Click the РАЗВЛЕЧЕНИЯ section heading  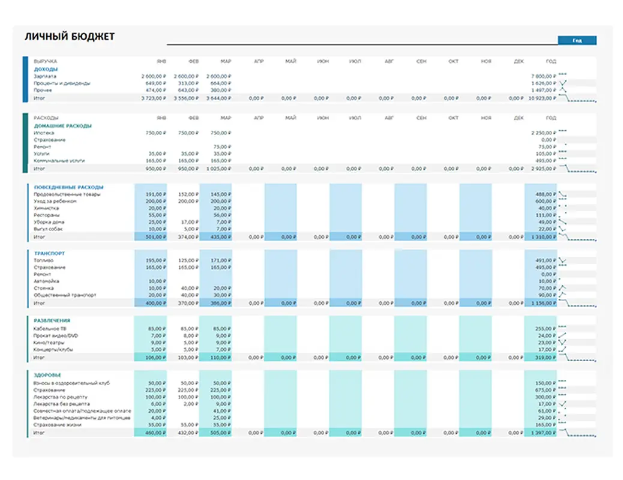52,320
